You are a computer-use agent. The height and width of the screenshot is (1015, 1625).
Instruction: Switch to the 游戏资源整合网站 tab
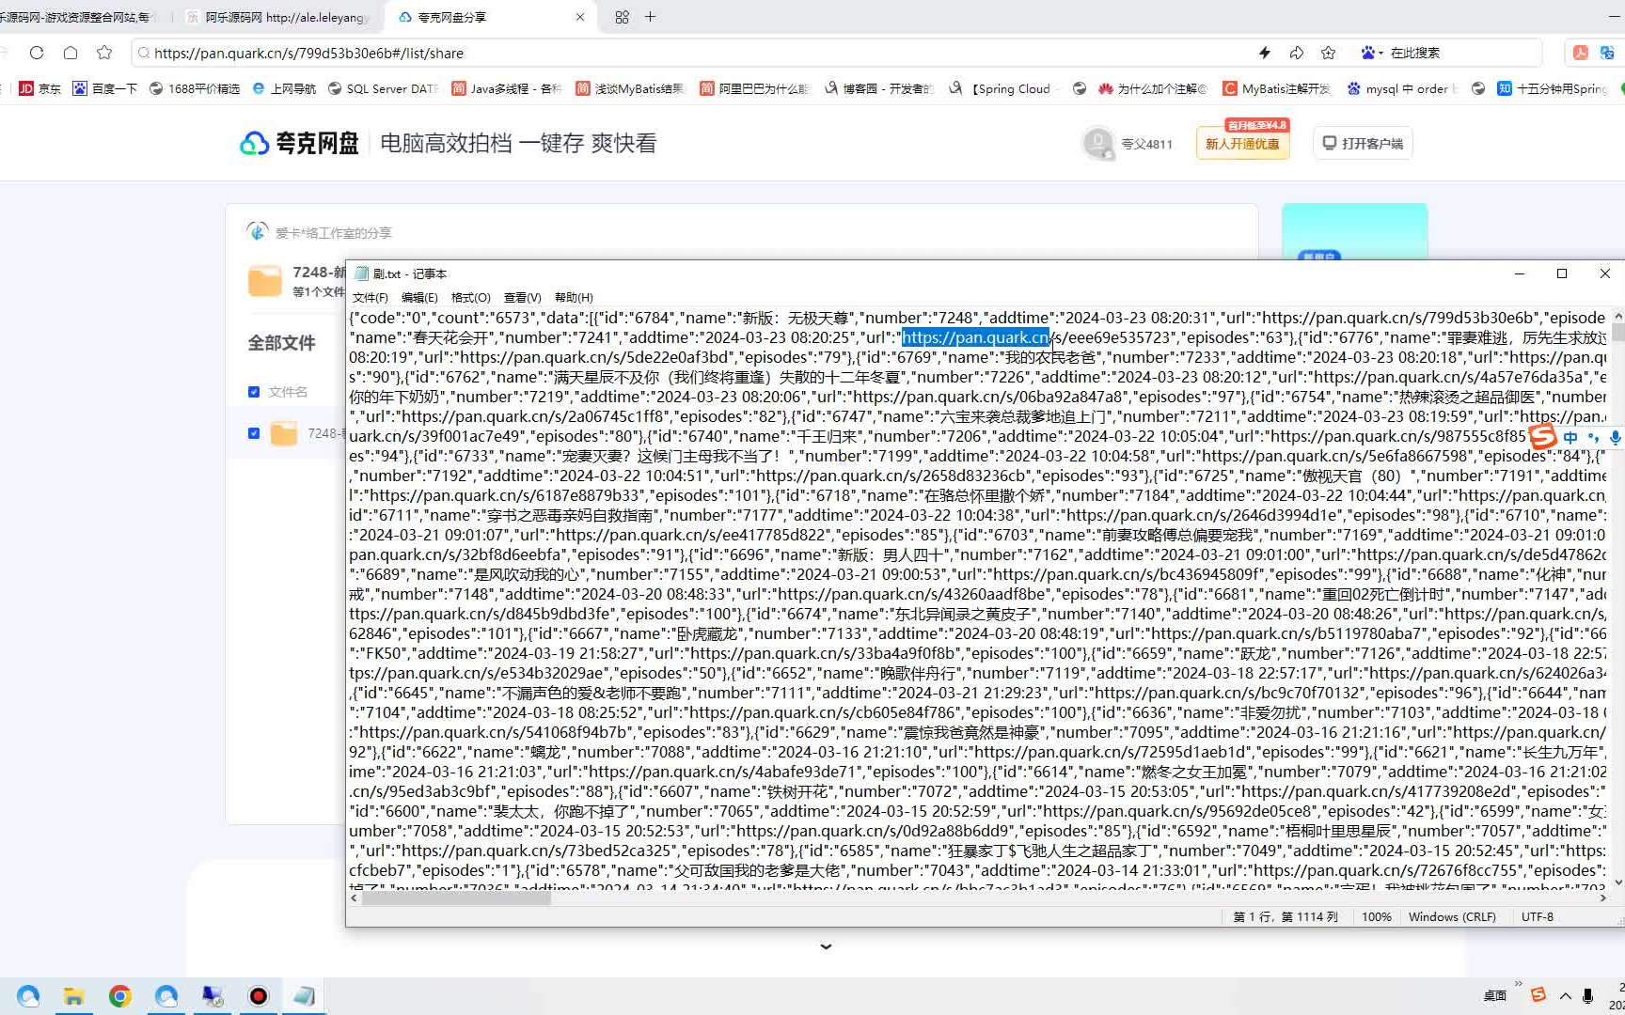coord(80,17)
